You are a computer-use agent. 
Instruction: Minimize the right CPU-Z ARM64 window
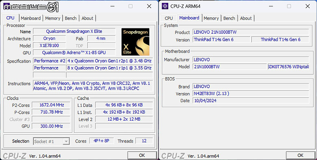tap(271, 6)
